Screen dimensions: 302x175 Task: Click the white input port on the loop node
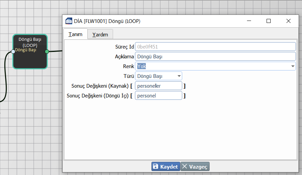pyautogui.click(x=13, y=52)
